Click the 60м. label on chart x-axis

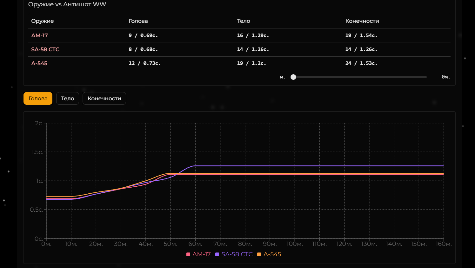195,244
